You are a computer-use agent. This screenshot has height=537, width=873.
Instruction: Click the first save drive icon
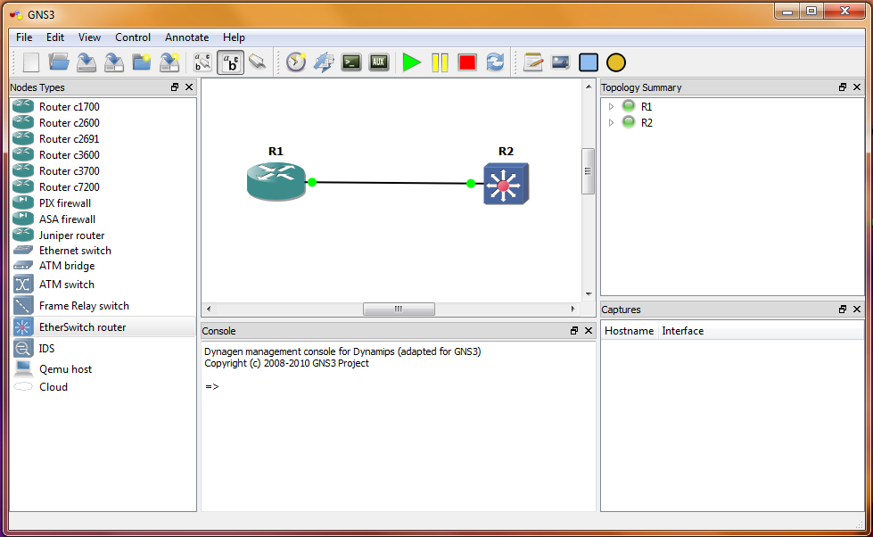pyautogui.click(x=86, y=62)
